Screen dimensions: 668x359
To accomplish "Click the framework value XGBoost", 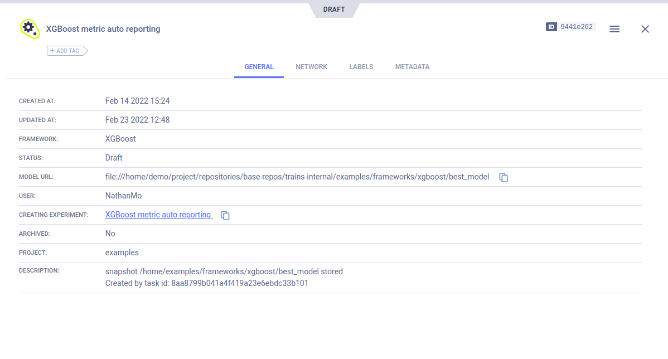I will click(x=120, y=139).
